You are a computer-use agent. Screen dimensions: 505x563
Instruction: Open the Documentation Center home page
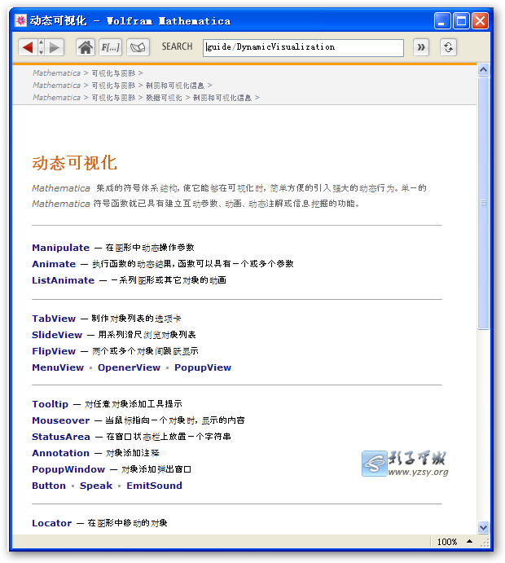coord(86,47)
